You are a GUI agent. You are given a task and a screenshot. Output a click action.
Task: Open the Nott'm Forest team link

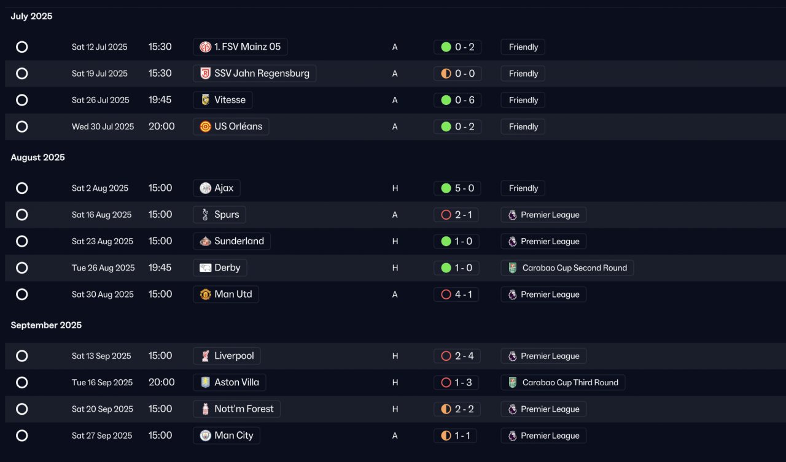pos(237,409)
